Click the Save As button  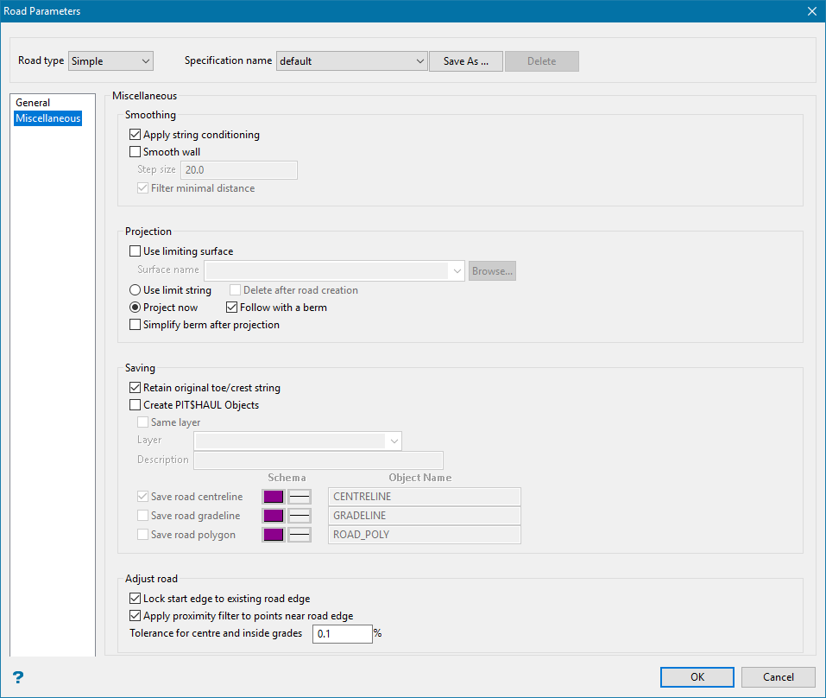[466, 61]
